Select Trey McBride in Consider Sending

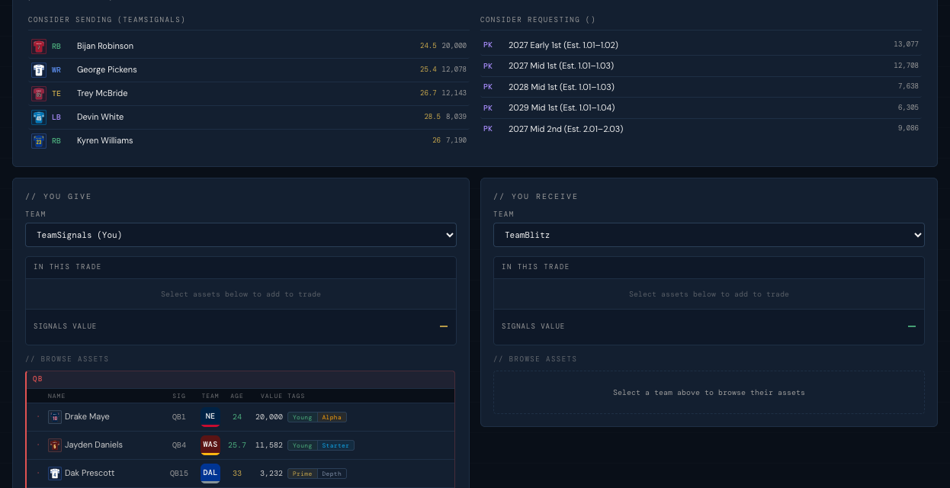(x=249, y=94)
